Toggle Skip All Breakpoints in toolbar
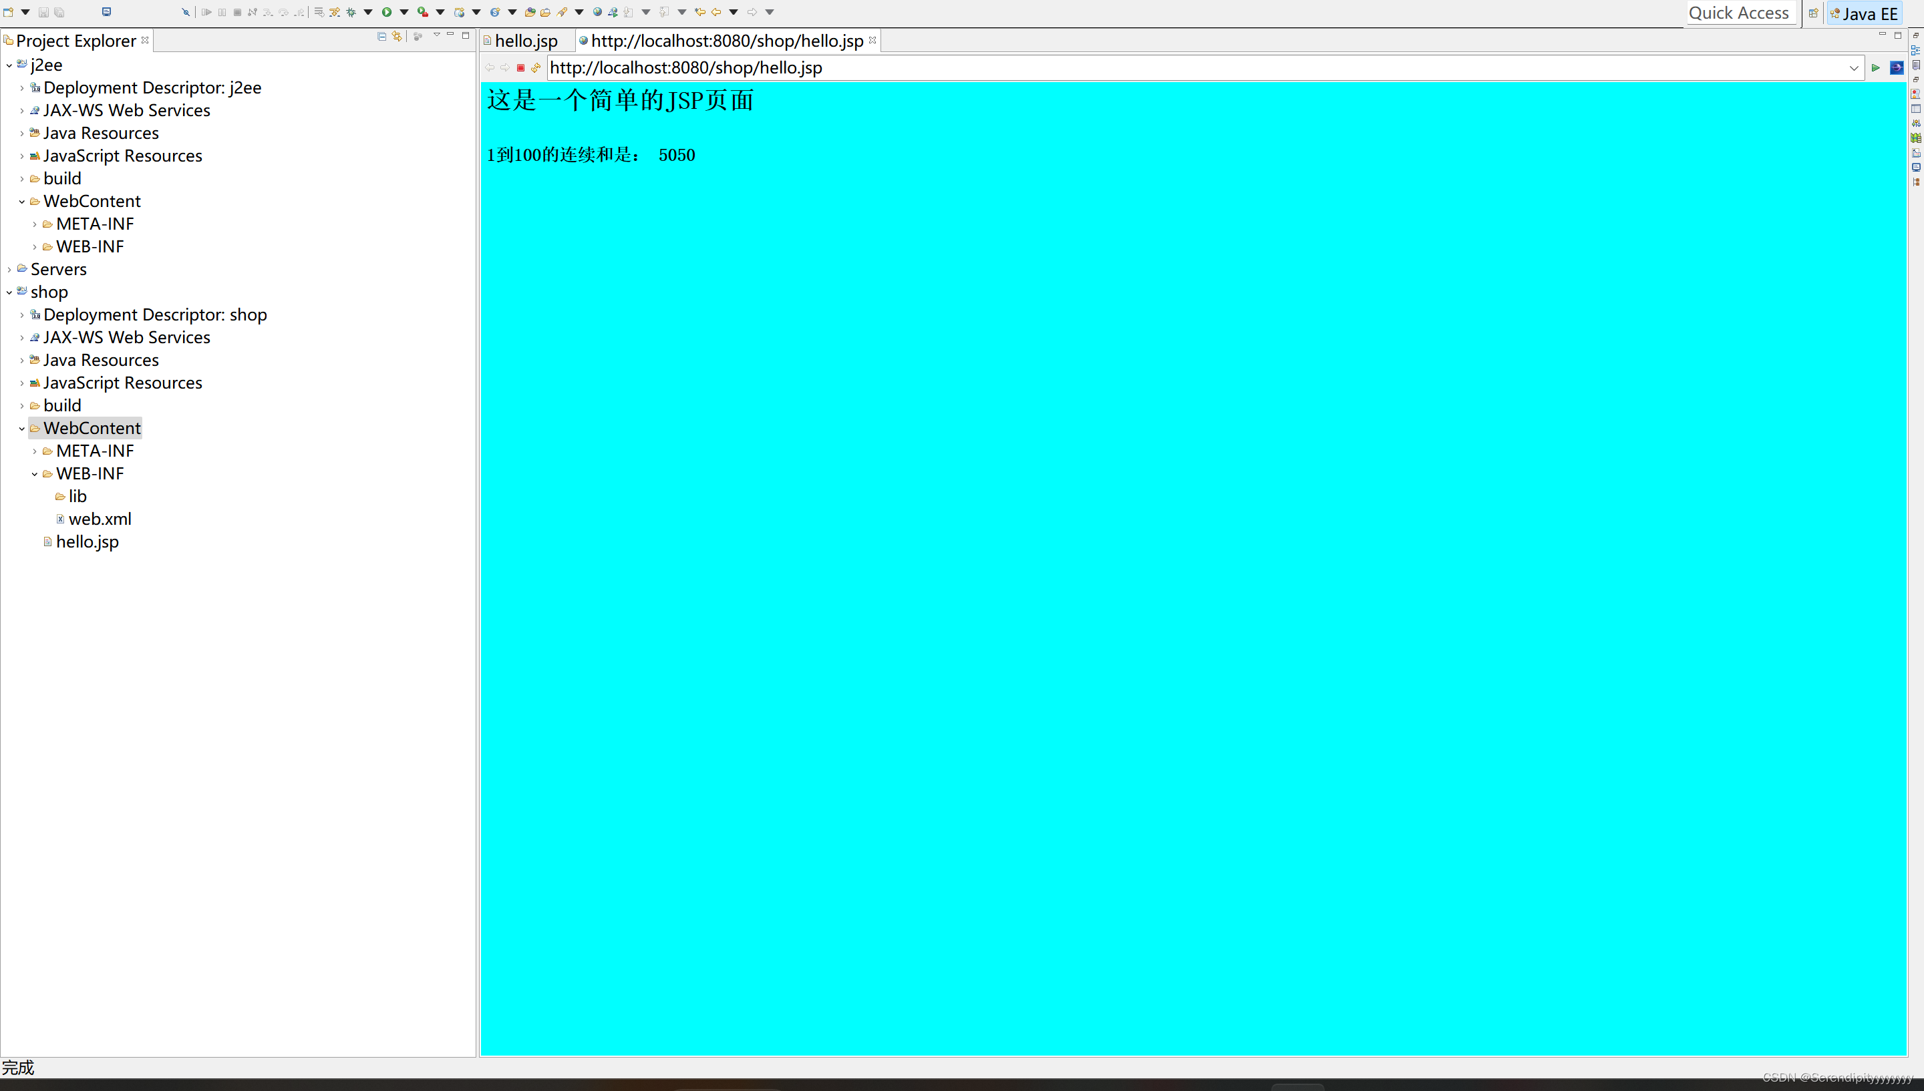The width and height of the screenshot is (1924, 1091). pos(185,12)
